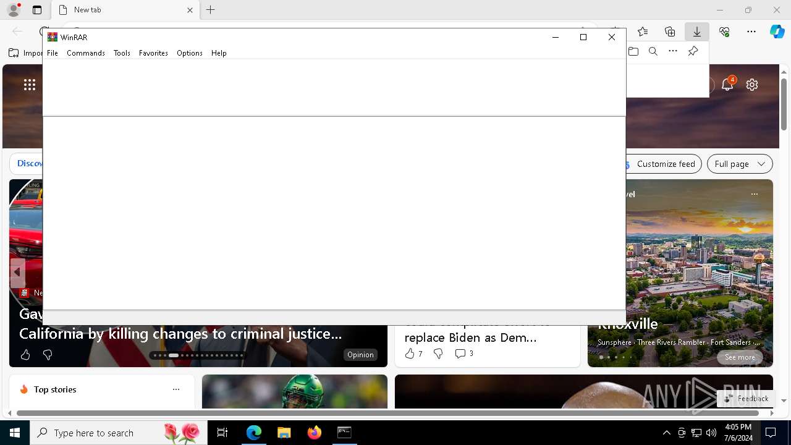Viewport: 791px width, 445px height.
Task: Open volume control in system tray
Action: pos(711,433)
